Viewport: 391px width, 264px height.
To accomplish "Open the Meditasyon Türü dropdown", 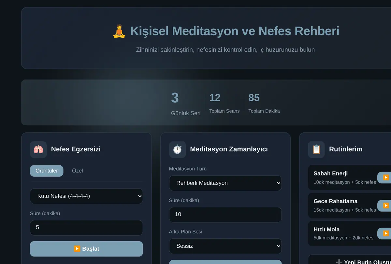I will coord(225,183).
